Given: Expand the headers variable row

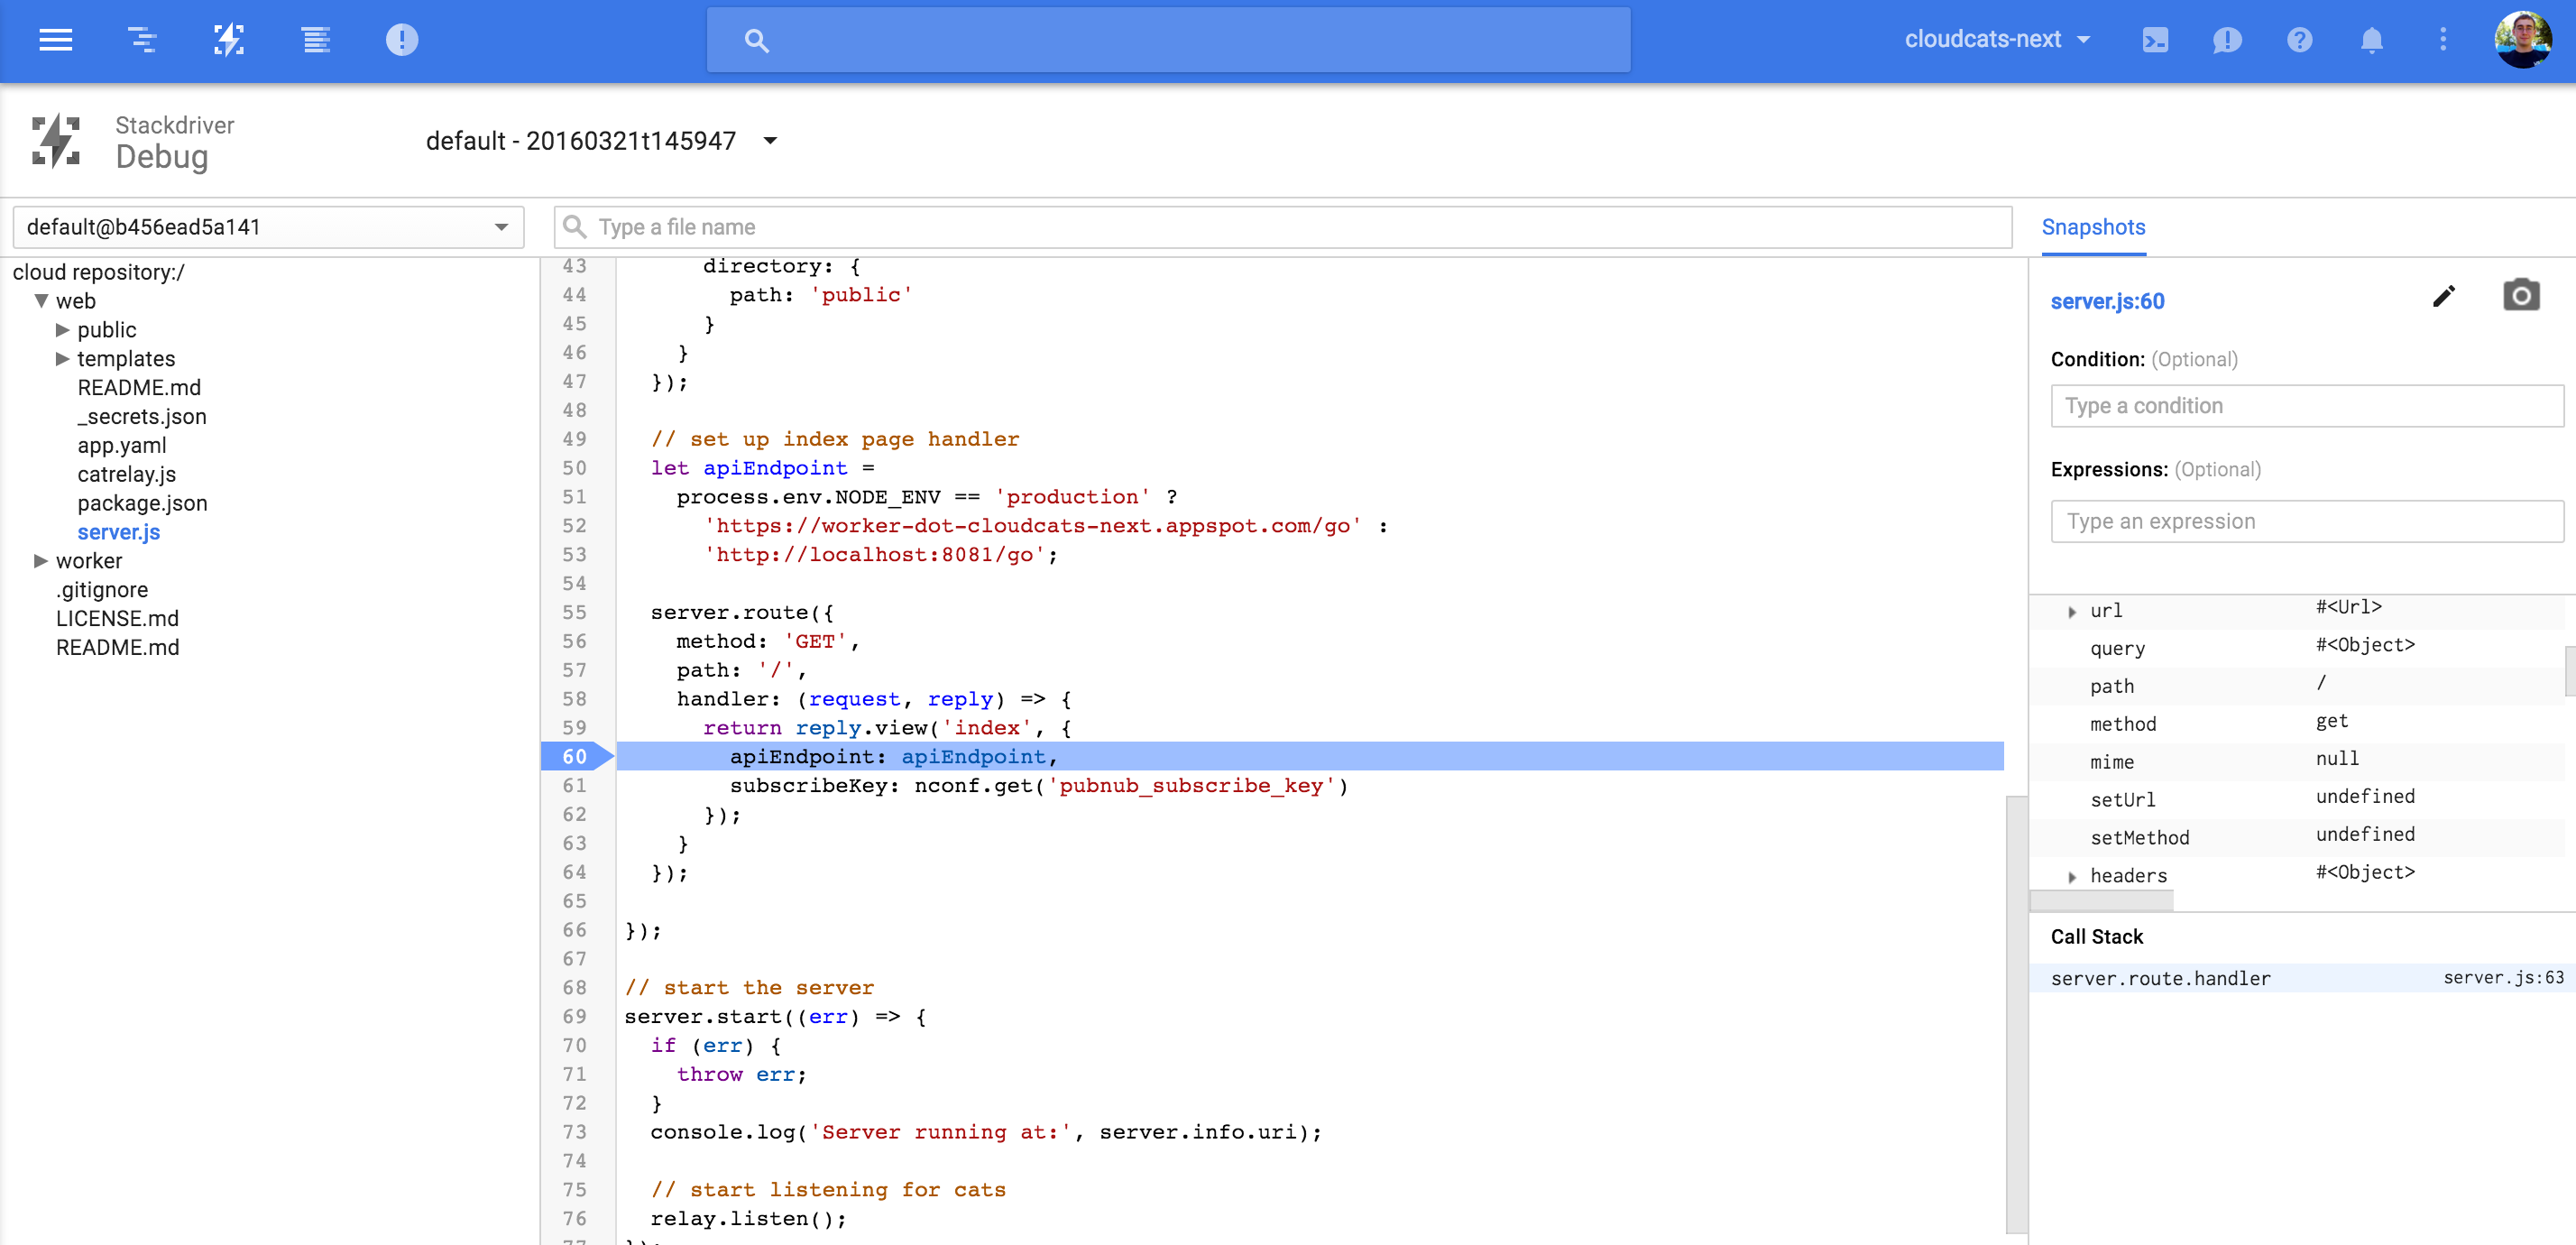Looking at the screenshot, I should tap(2071, 877).
